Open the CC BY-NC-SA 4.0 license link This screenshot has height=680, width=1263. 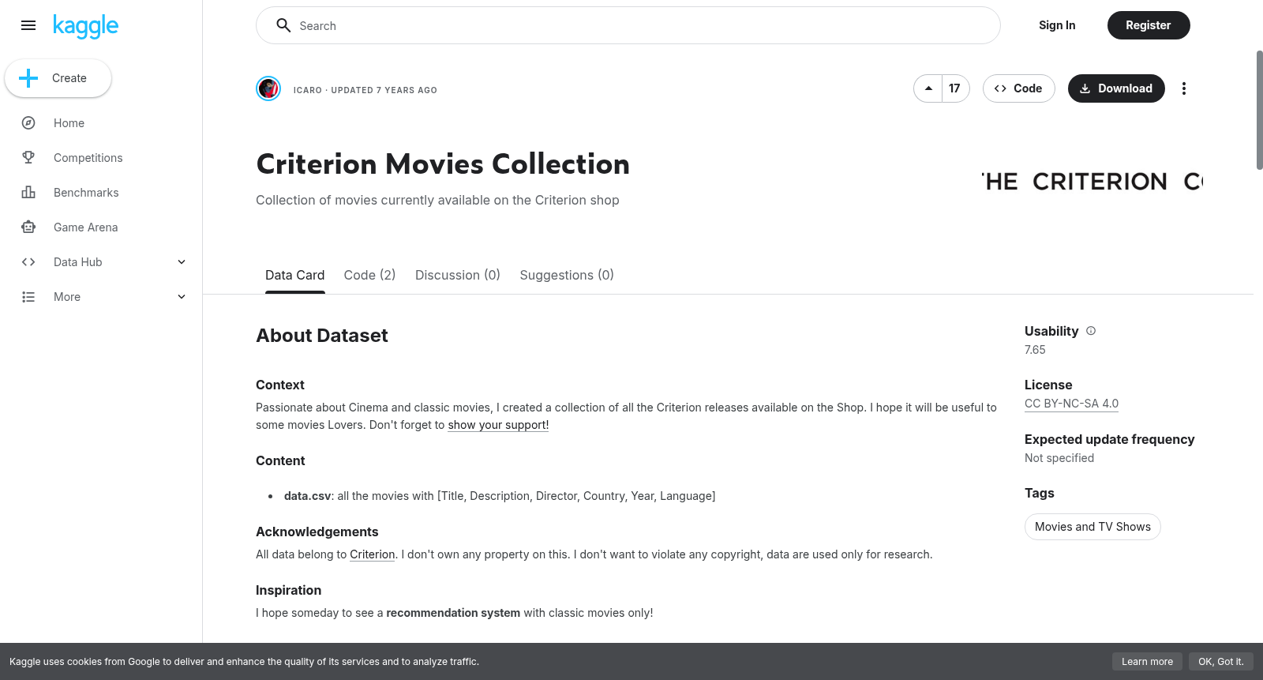click(x=1071, y=404)
